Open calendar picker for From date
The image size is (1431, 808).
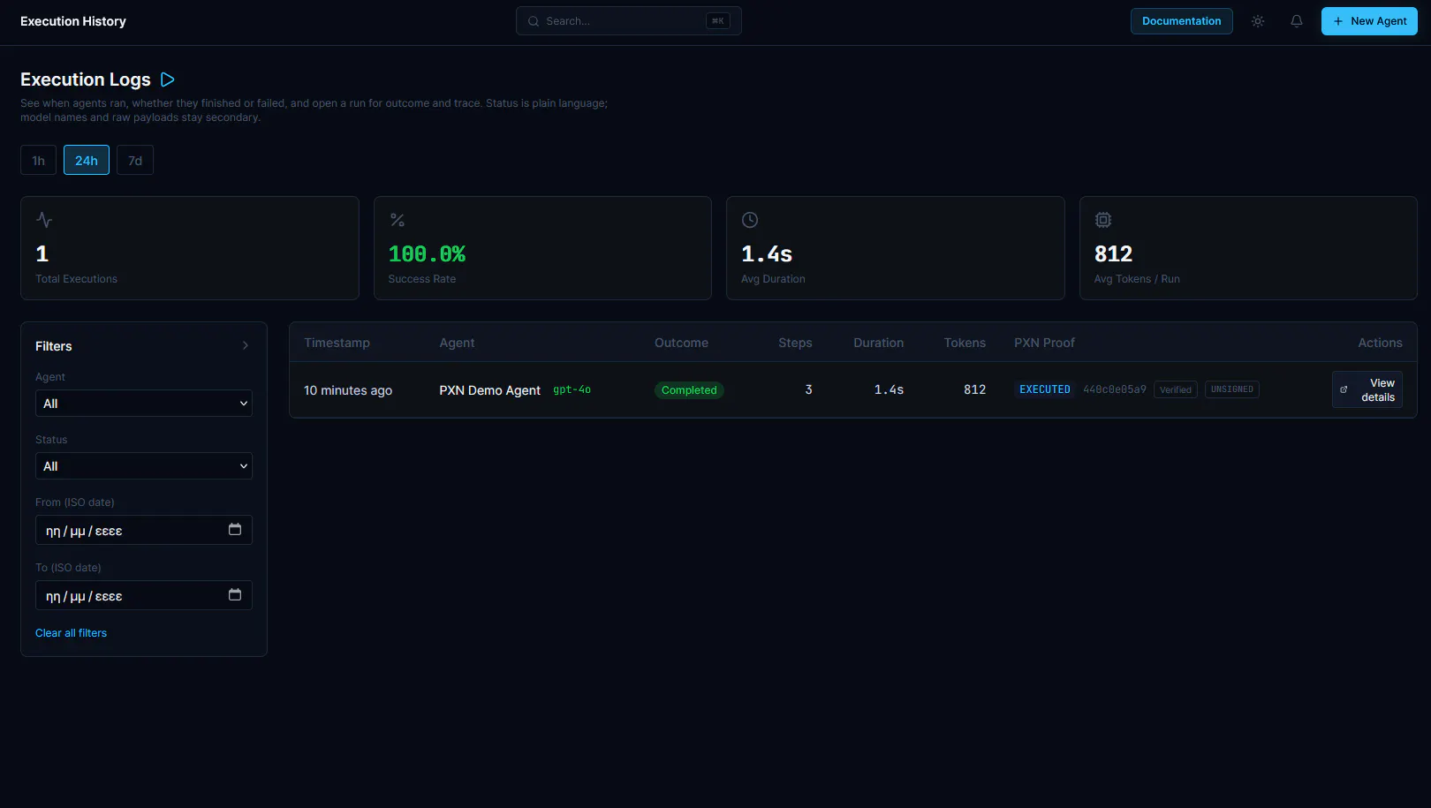coord(235,530)
